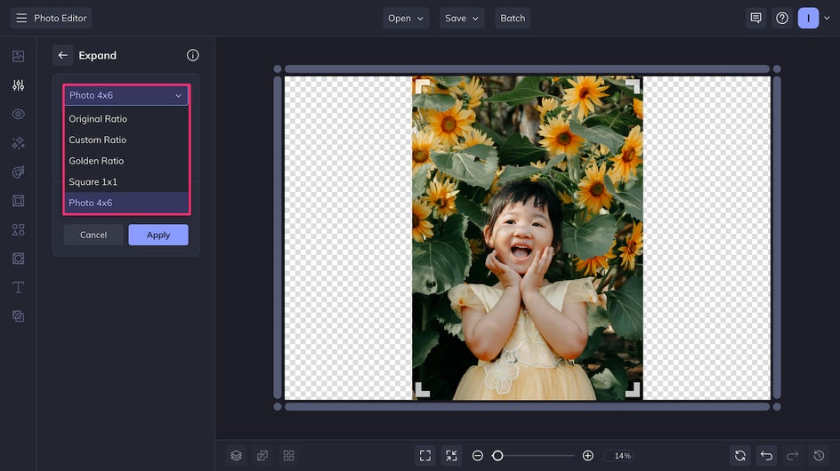Click the undo arrow icon

click(766, 455)
